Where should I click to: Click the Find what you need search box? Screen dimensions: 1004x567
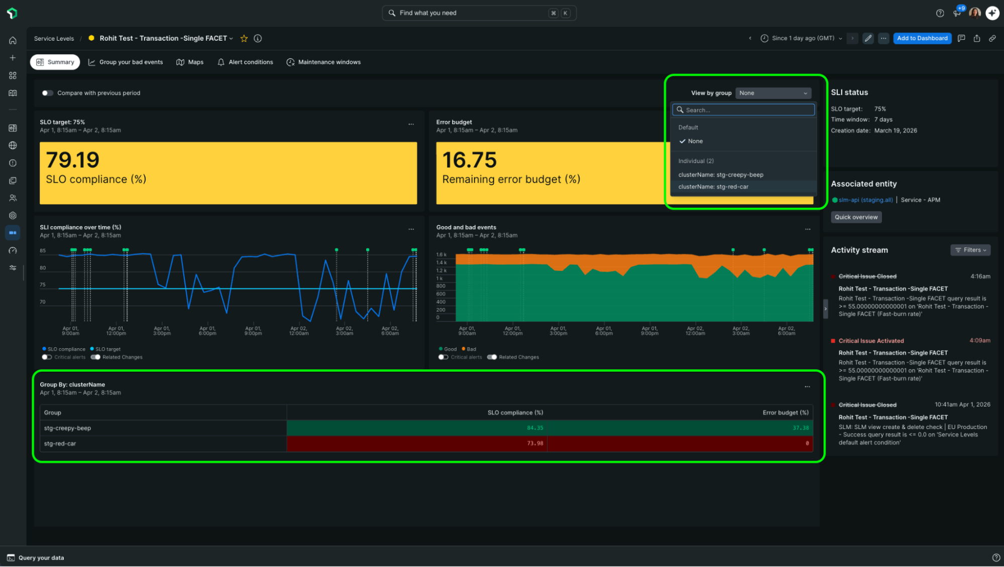pyautogui.click(x=479, y=13)
